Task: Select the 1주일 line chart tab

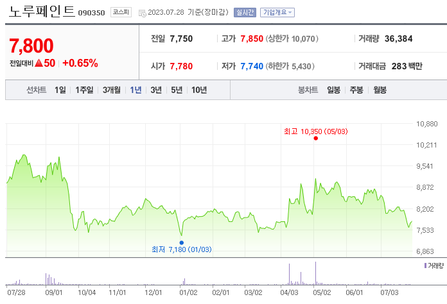Action: pos(84,90)
